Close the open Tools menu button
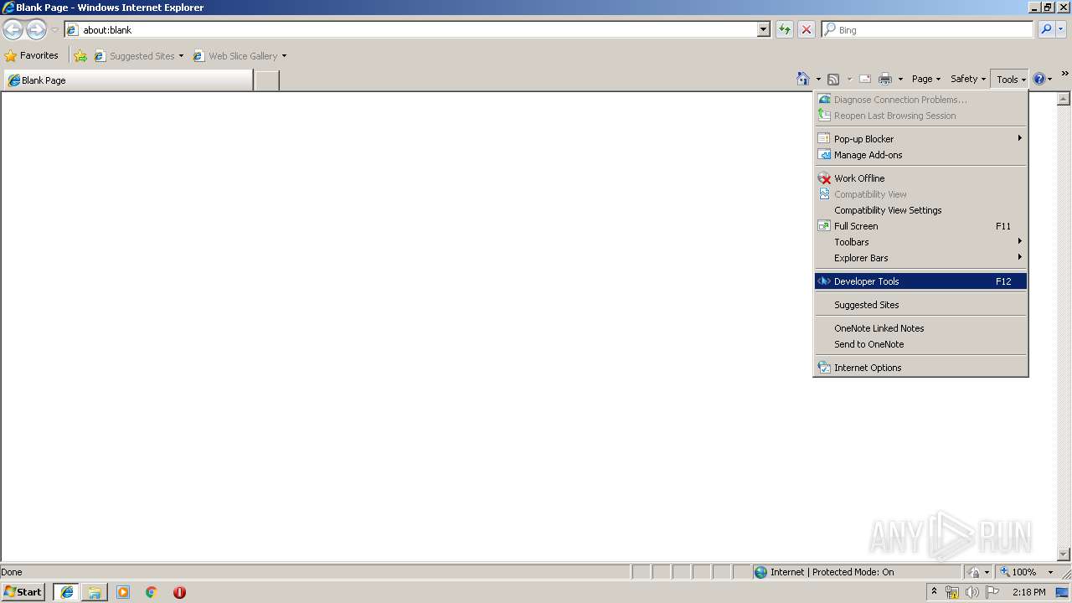Image resolution: width=1072 pixels, height=603 pixels. pyautogui.click(x=1010, y=80)
